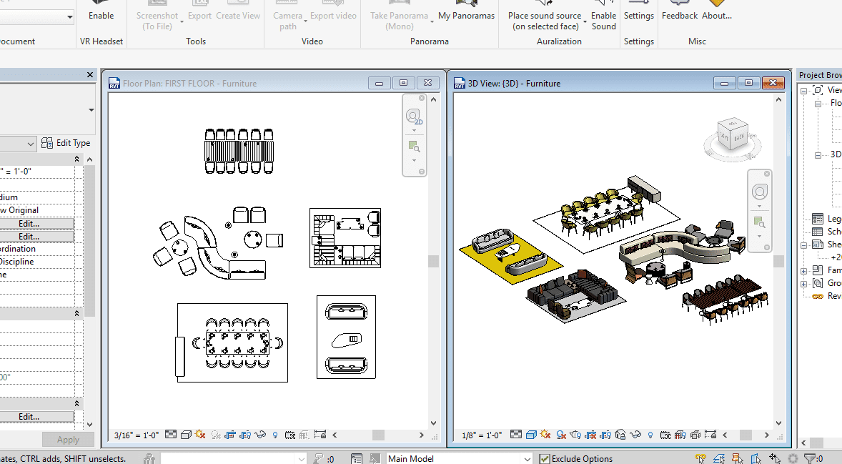The image size is (842, 464).
Task: Toggle Crop View in the floor plan view bar
Action: pyautogui.click(x=230, y=435)
